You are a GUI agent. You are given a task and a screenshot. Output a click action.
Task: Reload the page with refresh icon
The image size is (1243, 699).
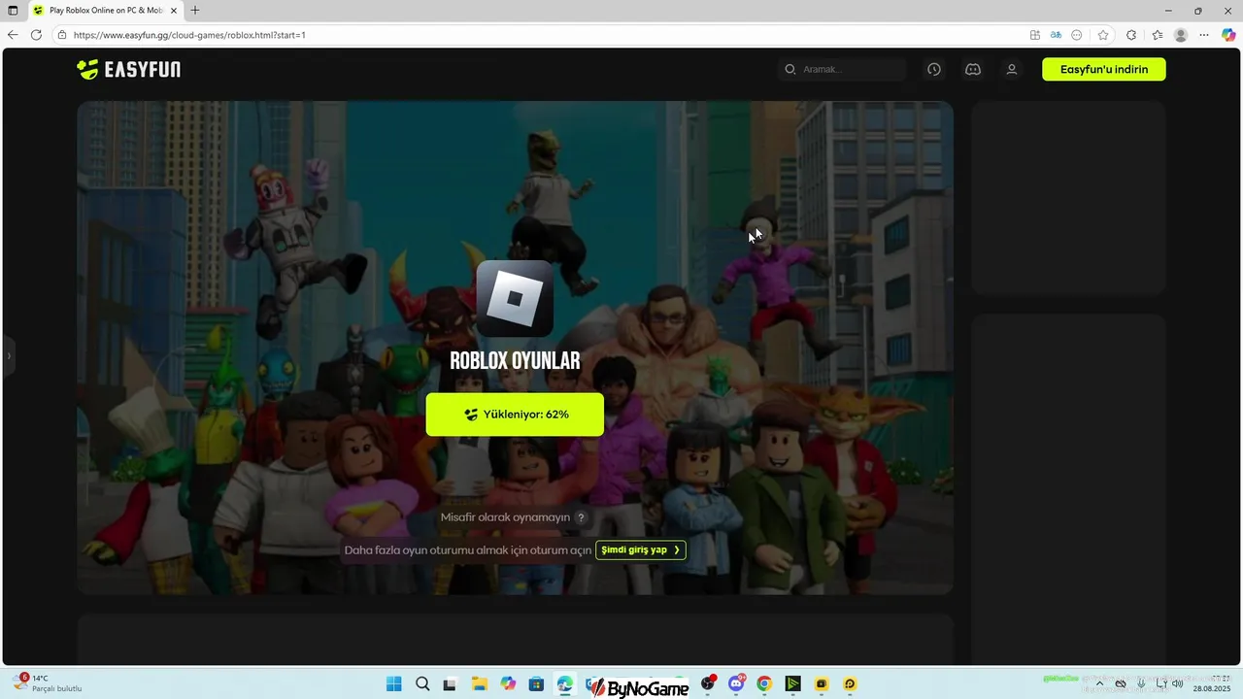click(x=36, y=35)
